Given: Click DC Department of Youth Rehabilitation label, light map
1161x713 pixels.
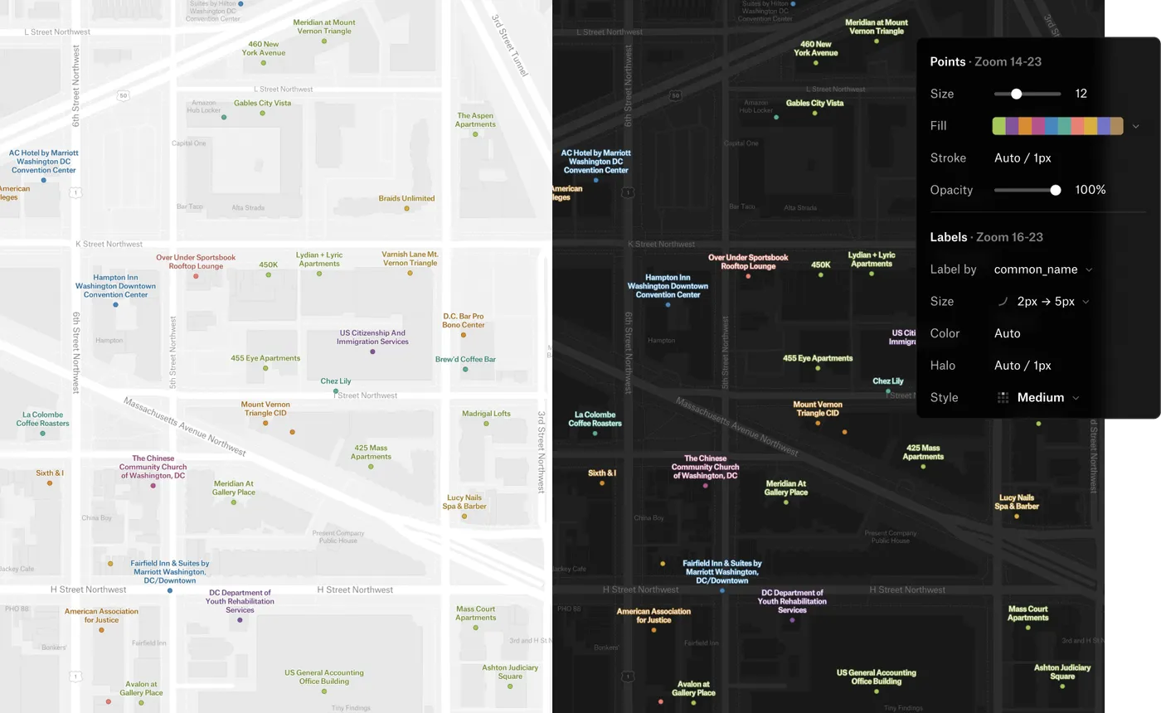Looking at the screenshot, I should [240, 601].
